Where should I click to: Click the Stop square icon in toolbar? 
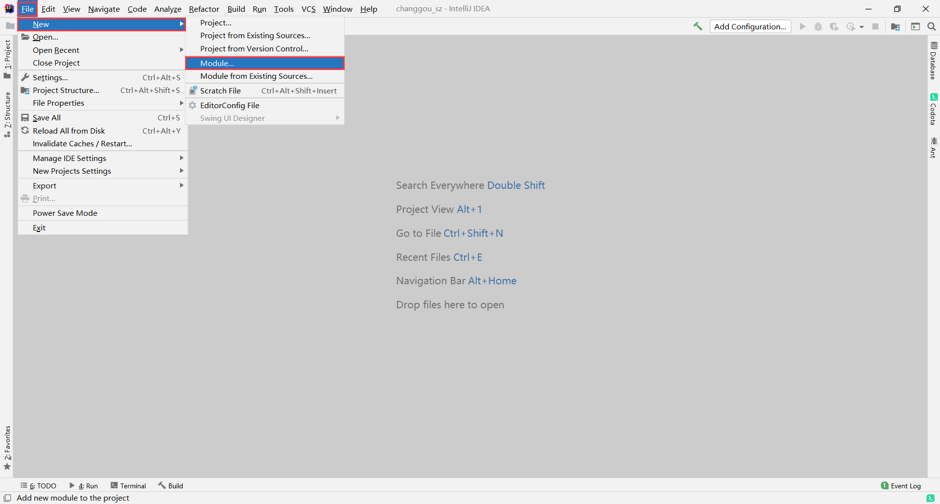[875, 26]
